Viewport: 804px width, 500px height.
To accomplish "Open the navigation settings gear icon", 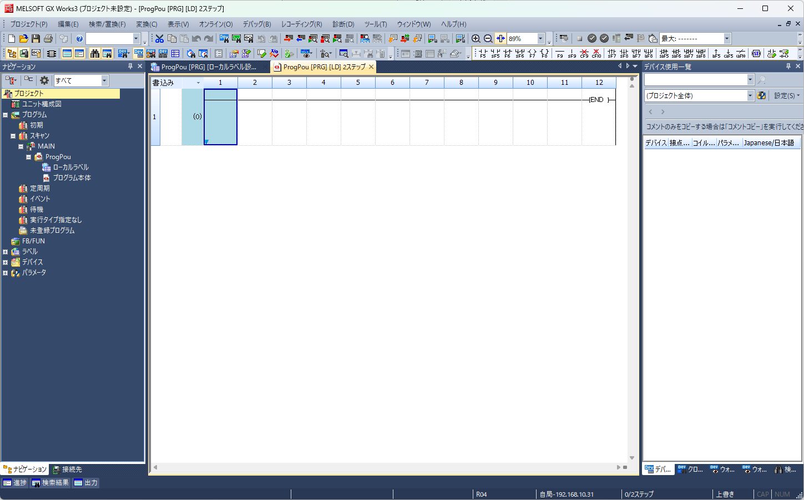I will point(44,80).
